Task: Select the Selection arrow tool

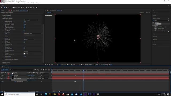Action: (x=4, y=7)
